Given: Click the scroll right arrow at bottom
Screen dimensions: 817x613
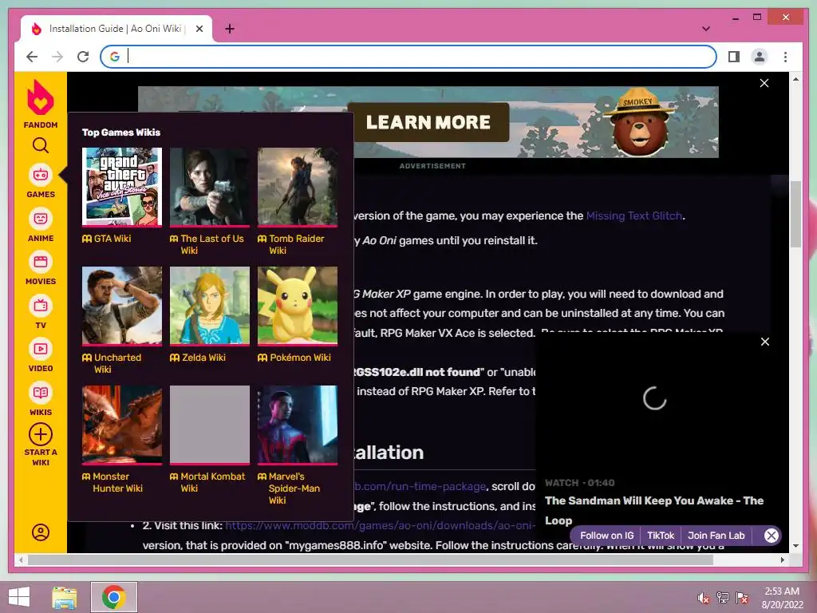Looking at the screenshot, I should (782, 560).
